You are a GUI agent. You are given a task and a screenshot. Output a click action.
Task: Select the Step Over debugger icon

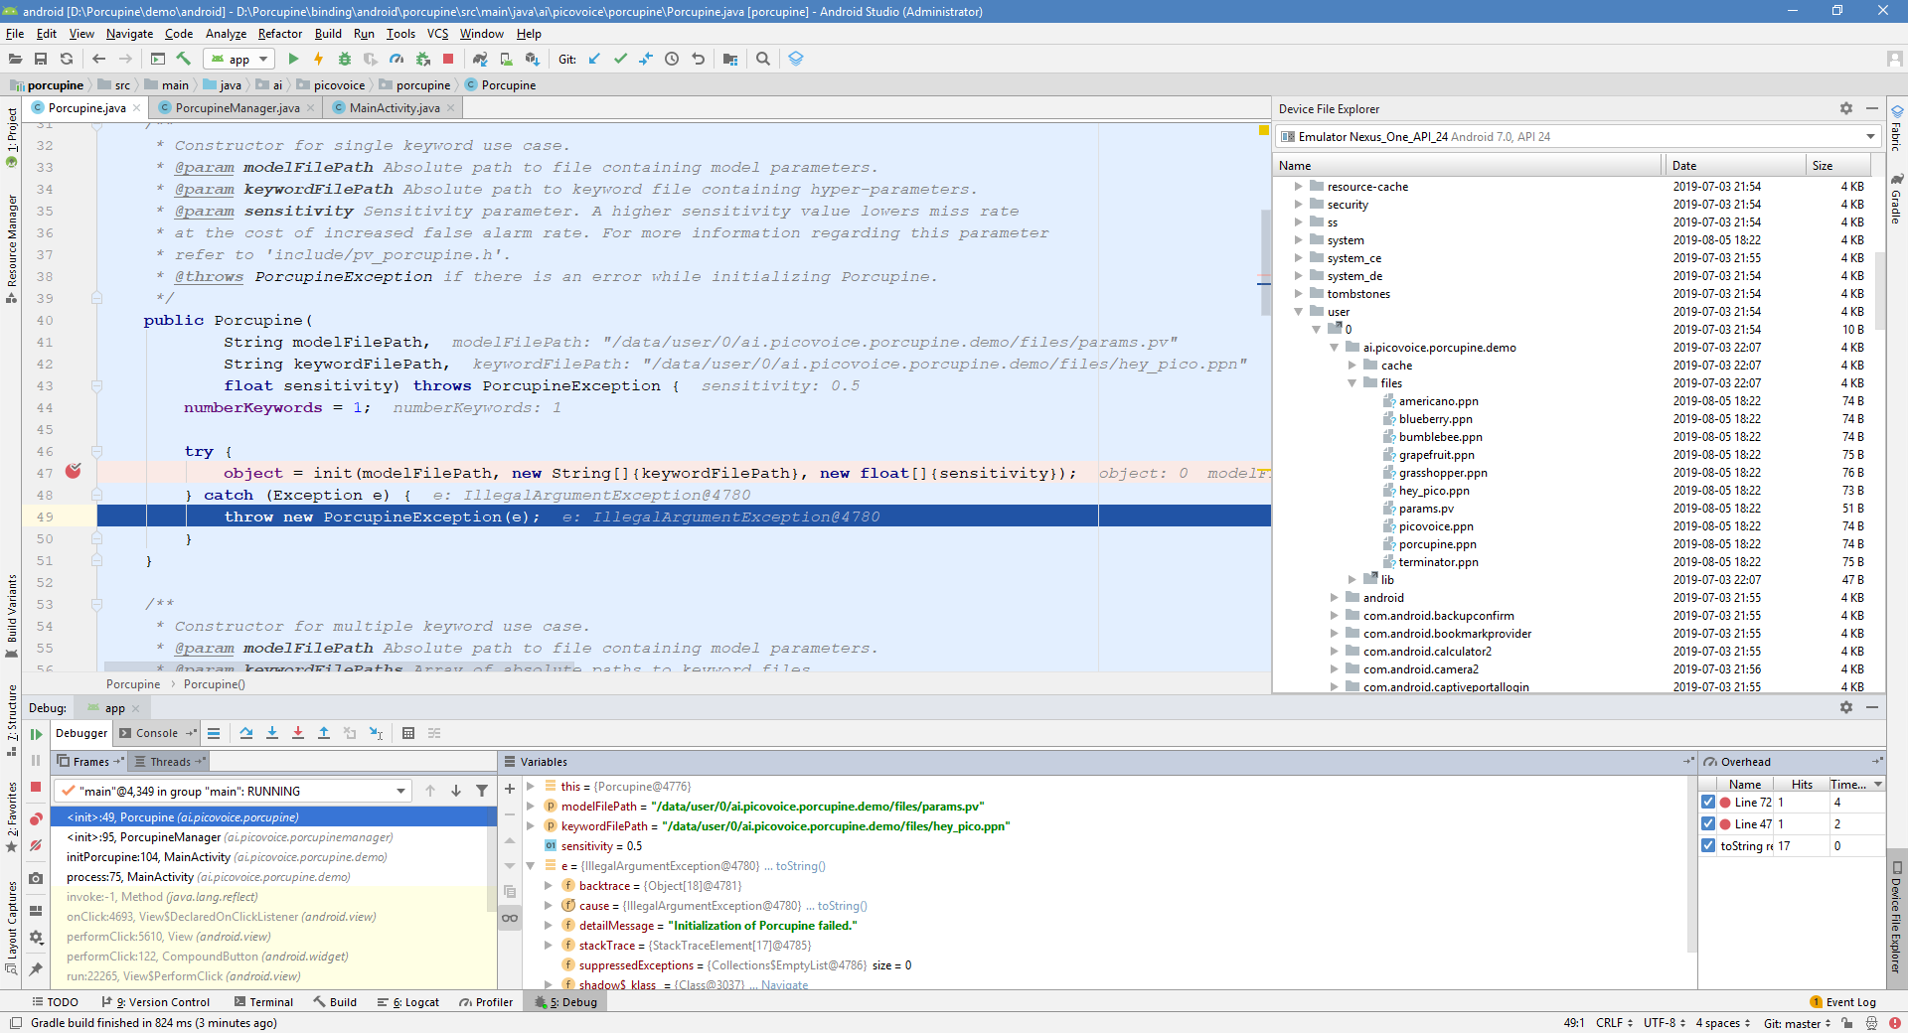tap(247, 733)
